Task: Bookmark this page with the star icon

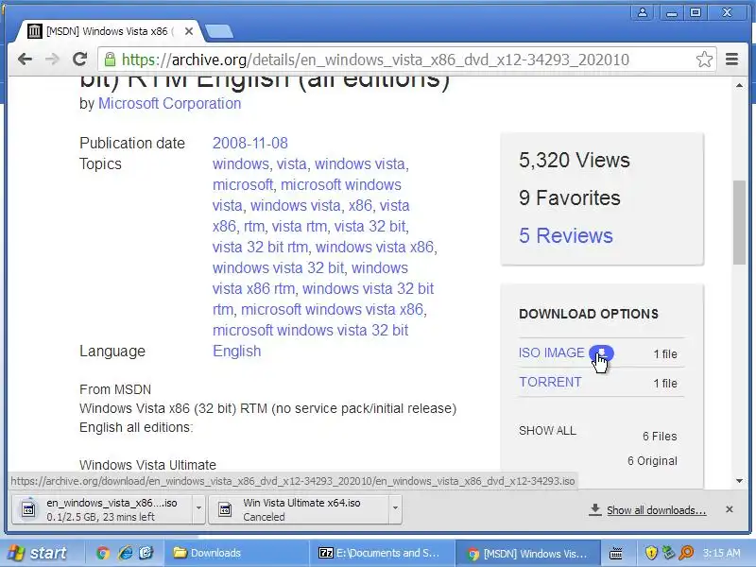Action: click(704, 60)
